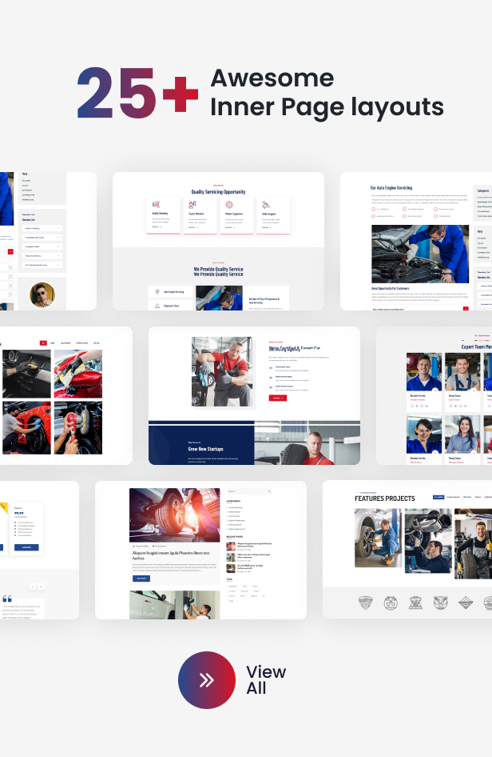Click the blog sidebar search field
The width and height of the screenshot is (492, 757).
coord(249,491)
